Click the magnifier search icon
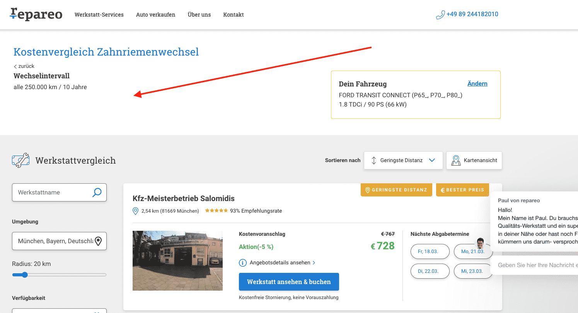This screenshot has height=313, width=578. click(97, 192)
